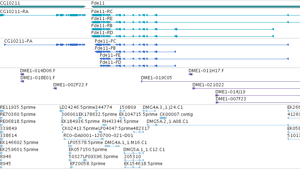Select the EK104715.5prime EST label

point(138,114)
